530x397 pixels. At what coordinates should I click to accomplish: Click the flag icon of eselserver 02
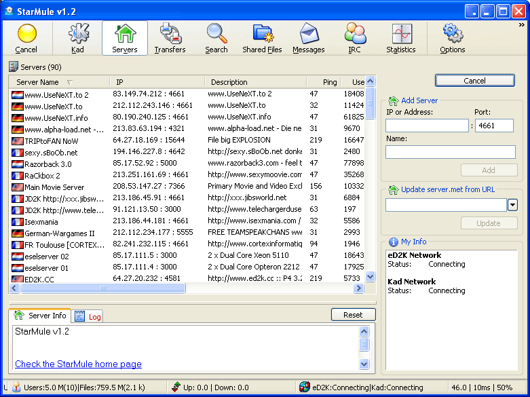point(17,257)
